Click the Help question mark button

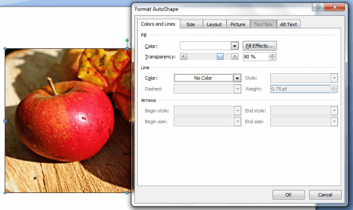point(318,7)
